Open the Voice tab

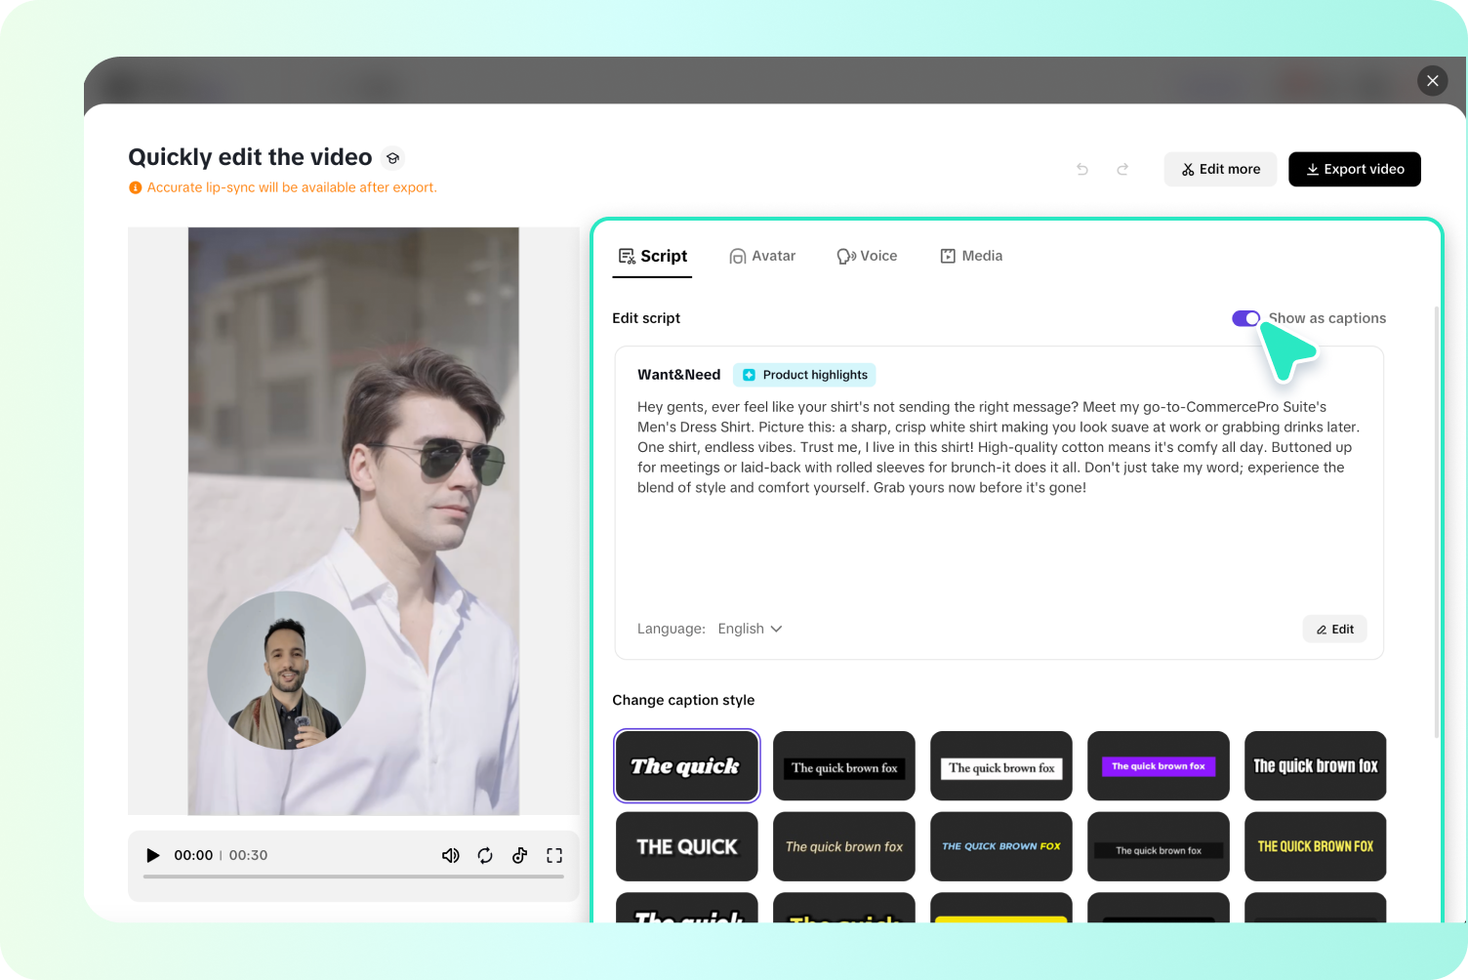point(867,256)
